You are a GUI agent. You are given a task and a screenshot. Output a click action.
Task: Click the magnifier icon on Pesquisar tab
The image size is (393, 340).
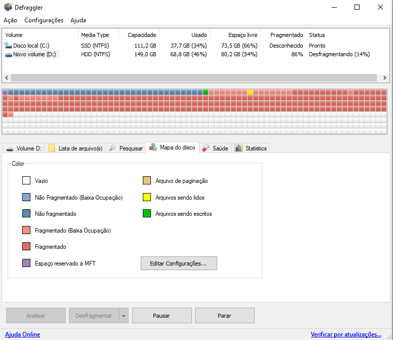[x=113, y=148]
